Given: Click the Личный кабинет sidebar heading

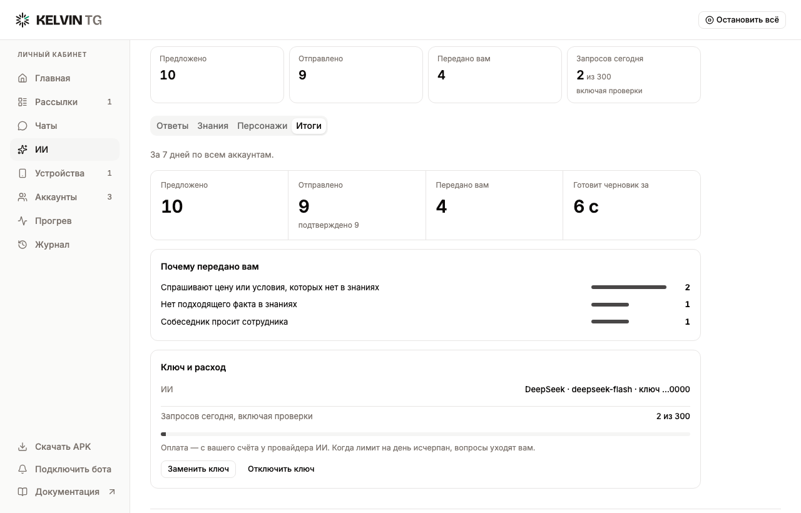Looking at the screenshot, I should (52, 54).
